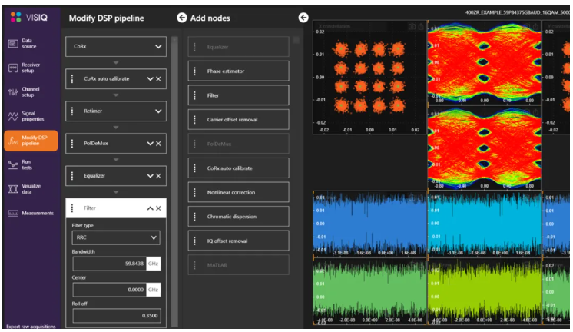Viewport: 573px width, 332px height.
Task: Open Receiver setup in sidebar
Action: (30, 68)
